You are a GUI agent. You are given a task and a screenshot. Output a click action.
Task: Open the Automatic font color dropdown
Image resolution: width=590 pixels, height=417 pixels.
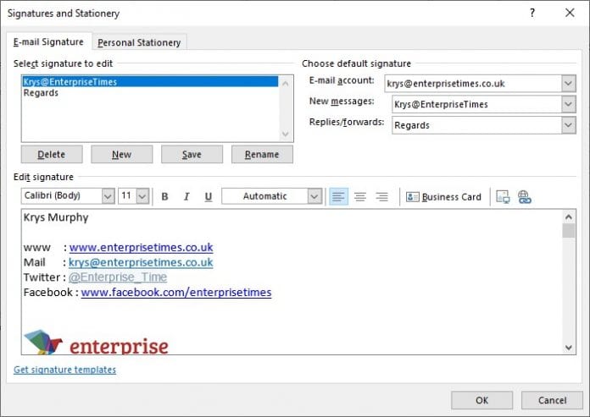tap(314, 196)
